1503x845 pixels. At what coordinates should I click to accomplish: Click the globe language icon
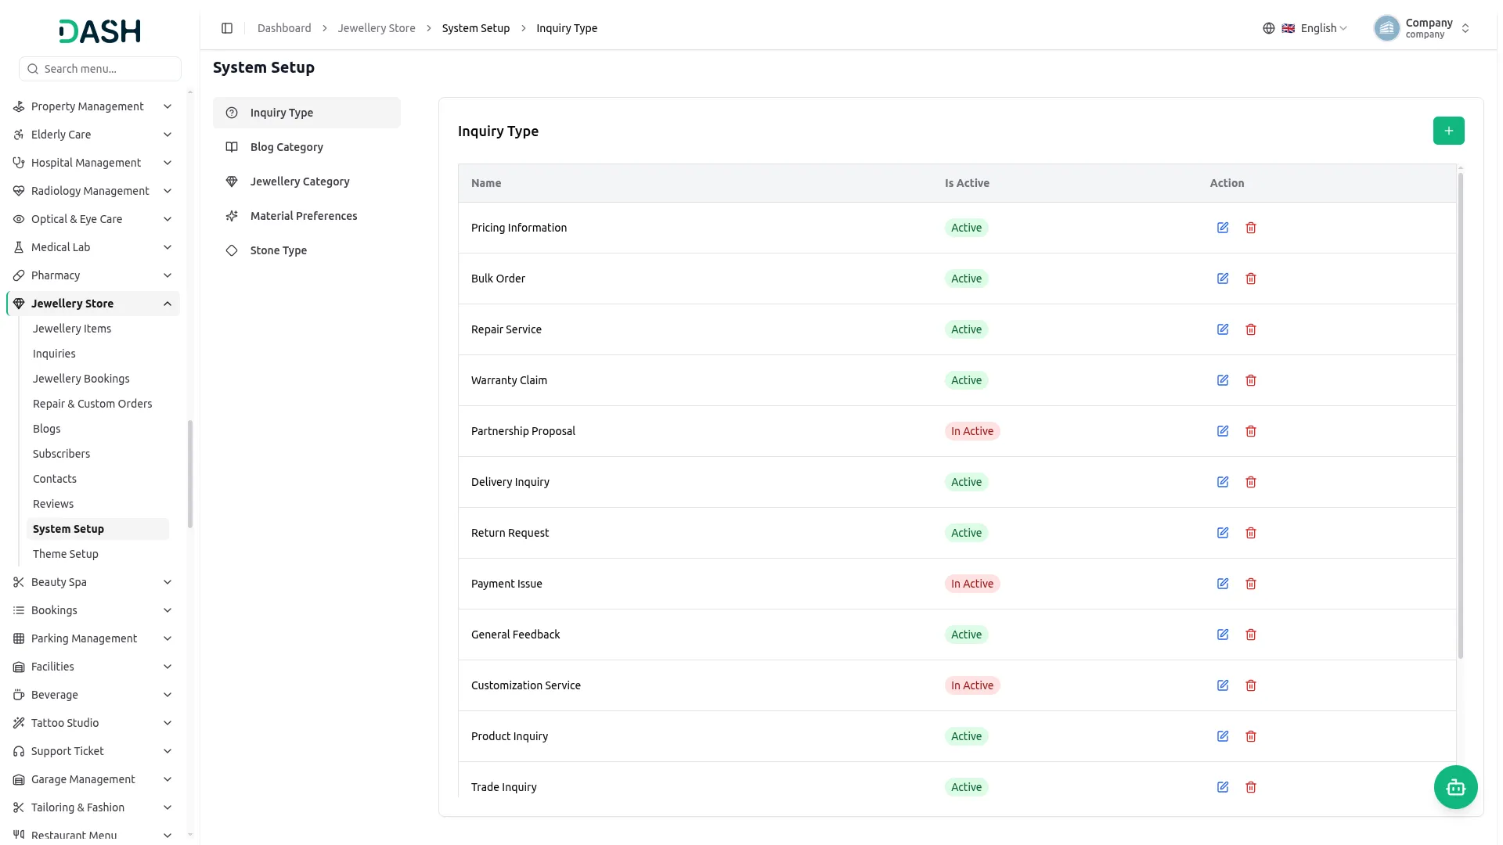1269,28
